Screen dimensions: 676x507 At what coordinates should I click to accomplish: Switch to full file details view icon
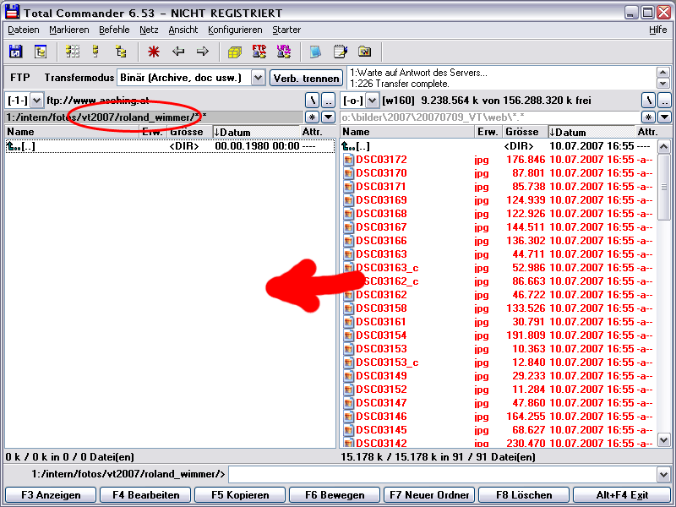[96, 52]
